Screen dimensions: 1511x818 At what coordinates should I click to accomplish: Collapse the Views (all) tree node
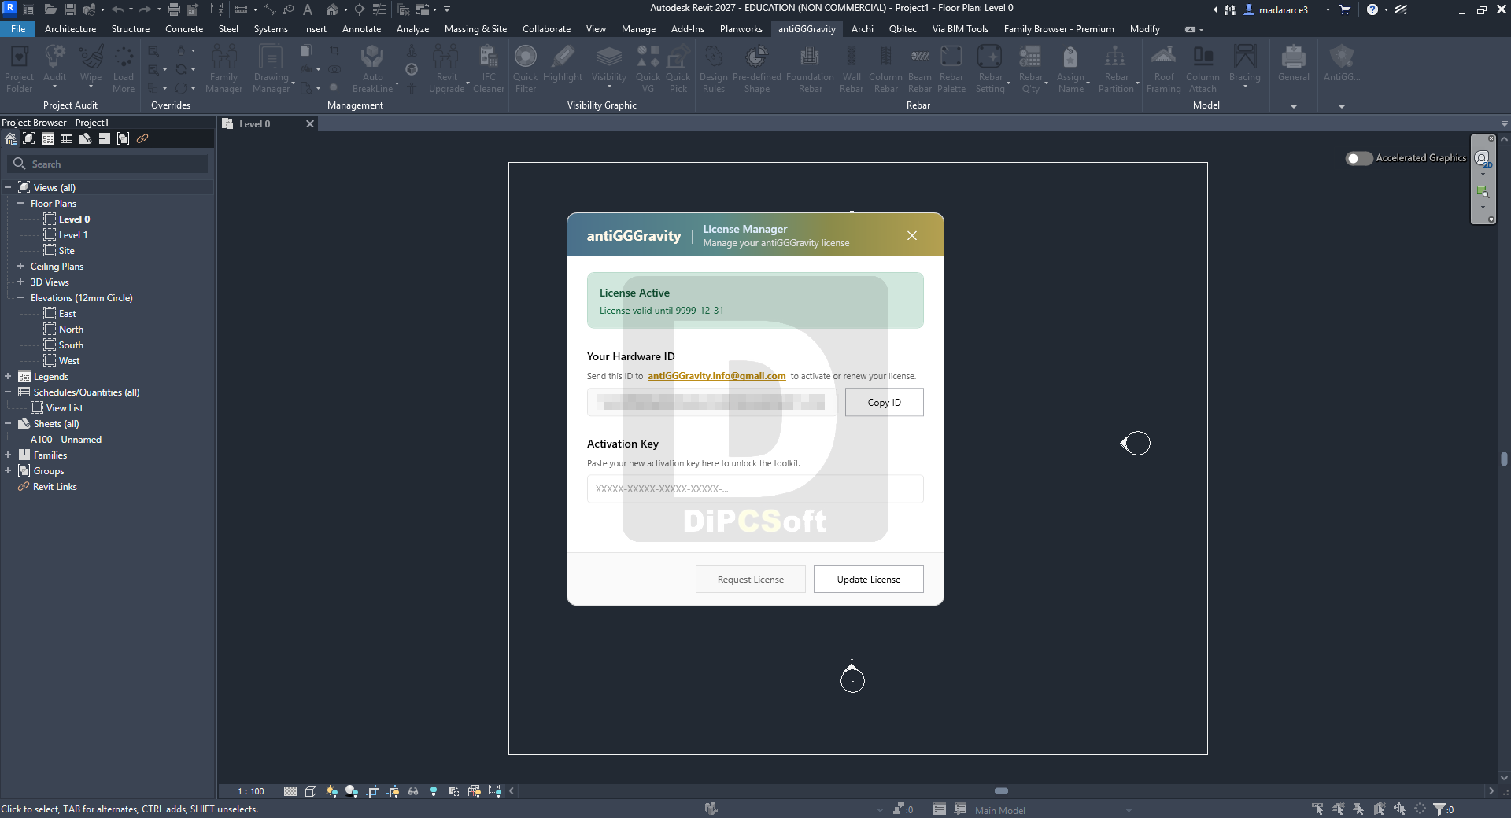(8, 187)
